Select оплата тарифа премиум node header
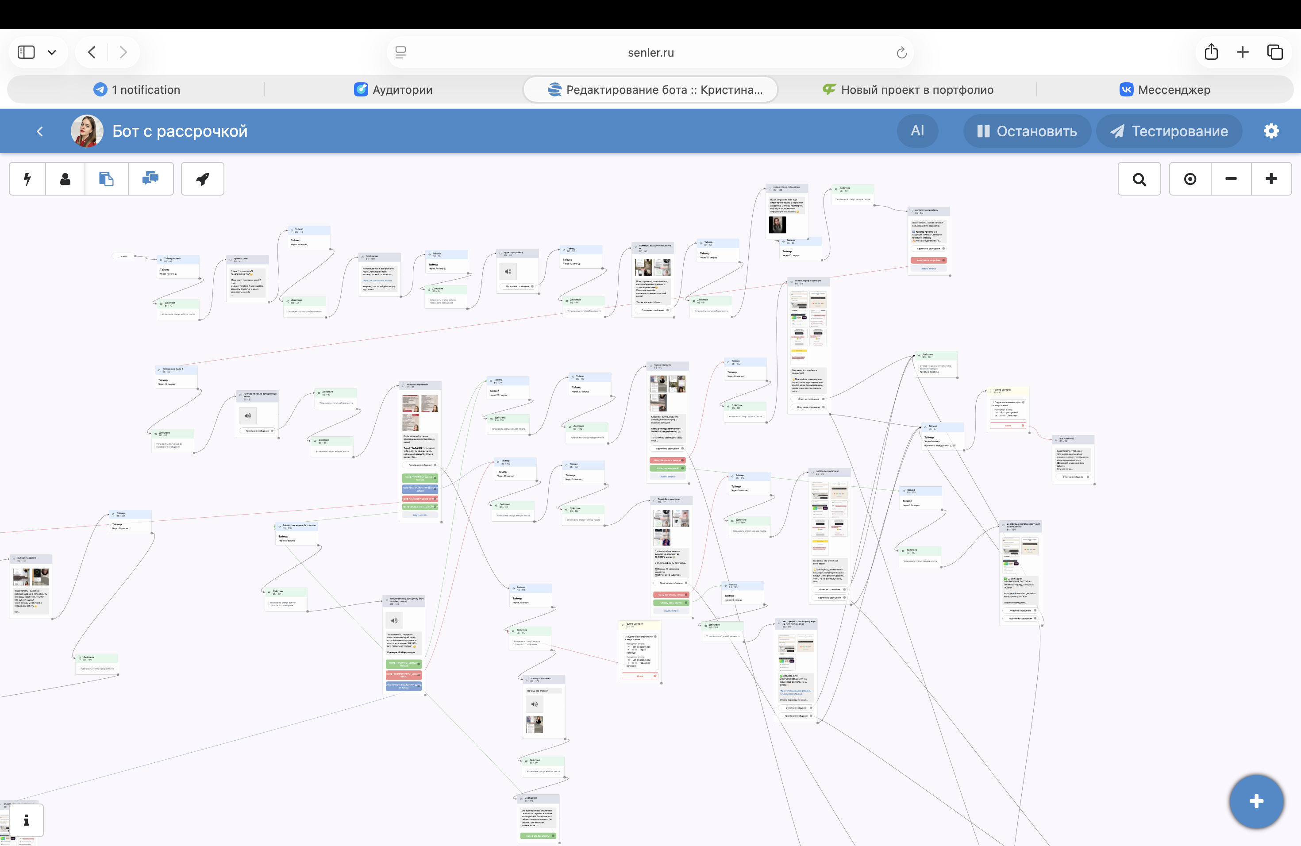Image resolution: width=1301 pixels, height=846 pixels. [808, 282]
